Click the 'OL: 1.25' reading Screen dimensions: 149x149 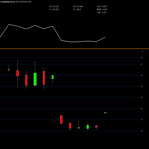pos(102,13)
